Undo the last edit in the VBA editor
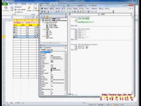The width and height of the screenshot is (141, 106). tap(62, 11)
